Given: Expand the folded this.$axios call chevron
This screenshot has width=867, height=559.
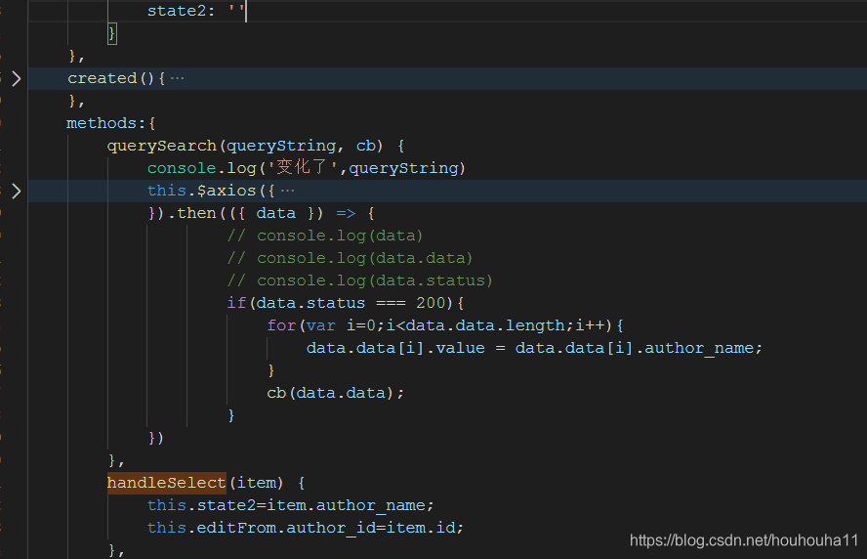Looking at the screenshot, I should pos(16,191).
